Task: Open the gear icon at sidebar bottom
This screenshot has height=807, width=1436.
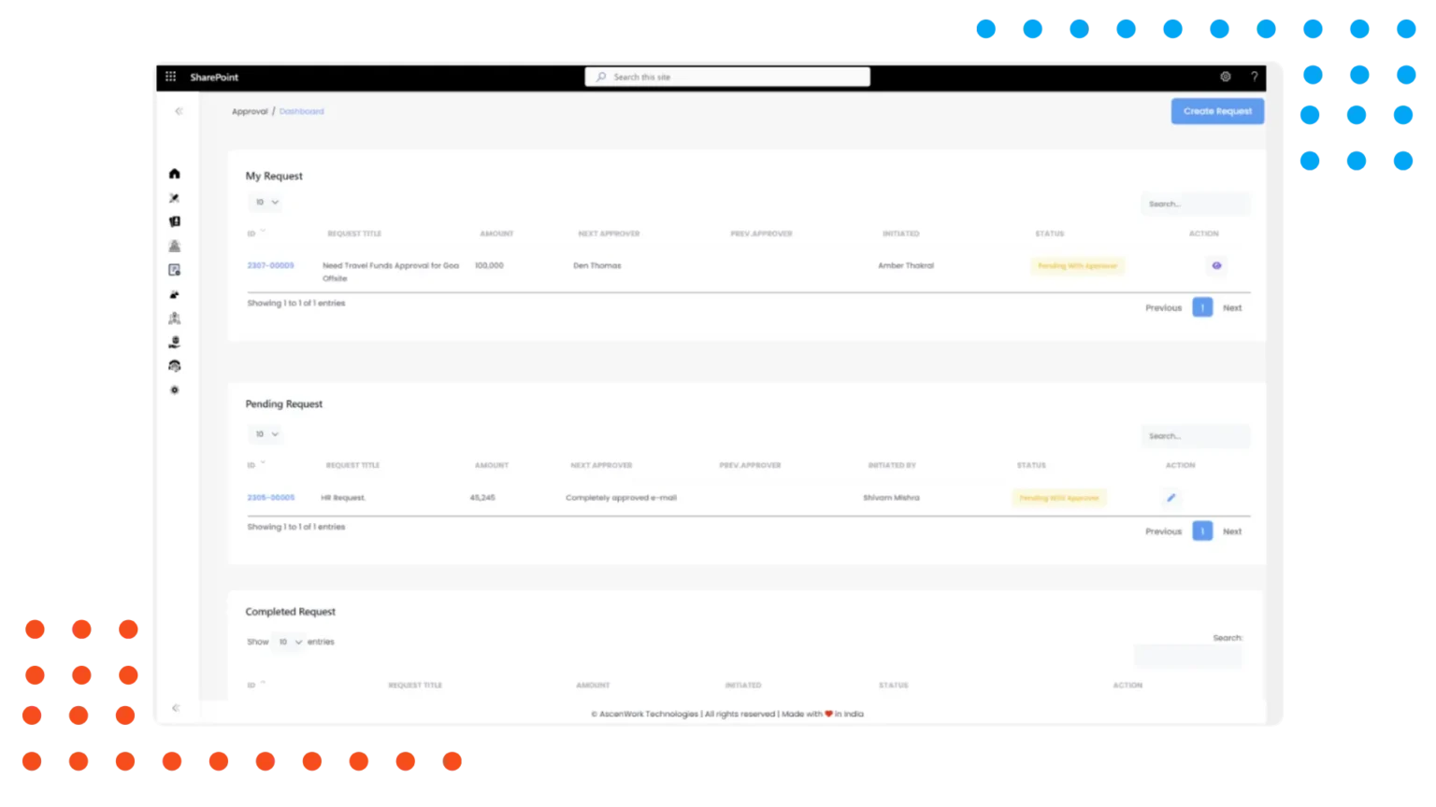Action: point(174,390)
